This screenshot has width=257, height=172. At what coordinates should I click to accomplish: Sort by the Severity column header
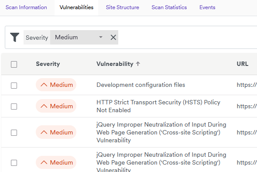(48, 64)
